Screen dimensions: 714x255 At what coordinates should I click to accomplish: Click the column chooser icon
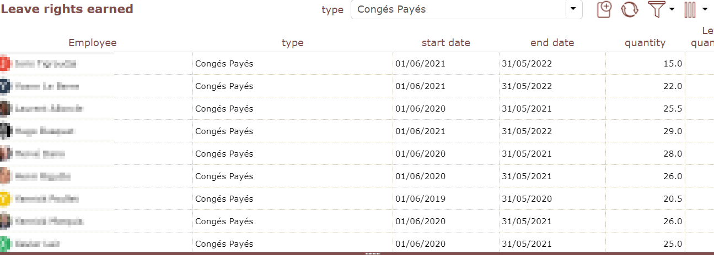690,9
